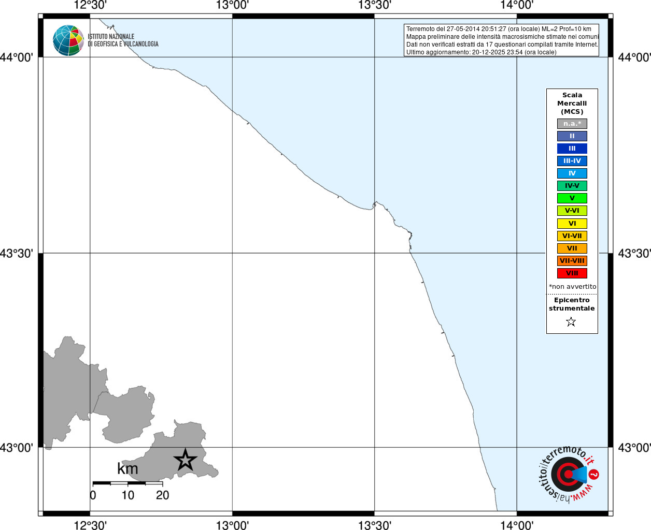Click the left axis label 43°00'
This screenshot has height=530, width=651.
[x=17, y=447]
